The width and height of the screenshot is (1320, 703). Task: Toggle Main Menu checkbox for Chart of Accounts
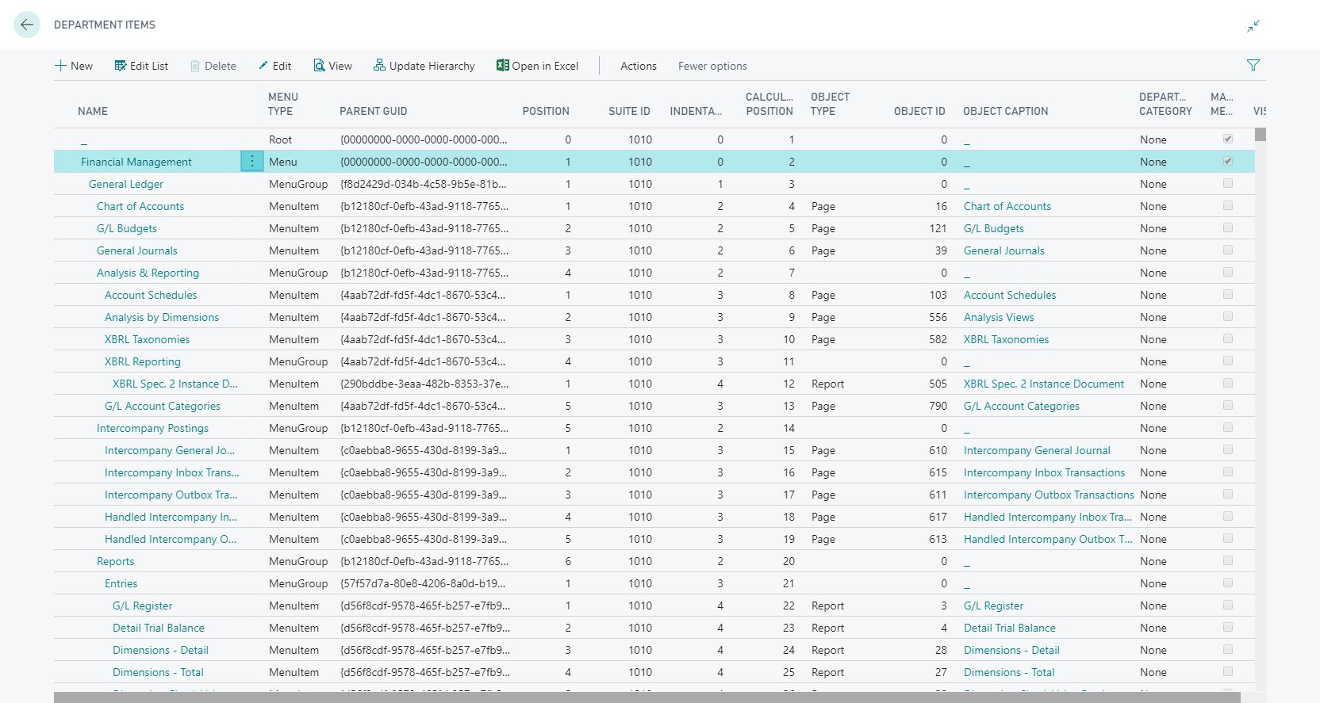1228,205
